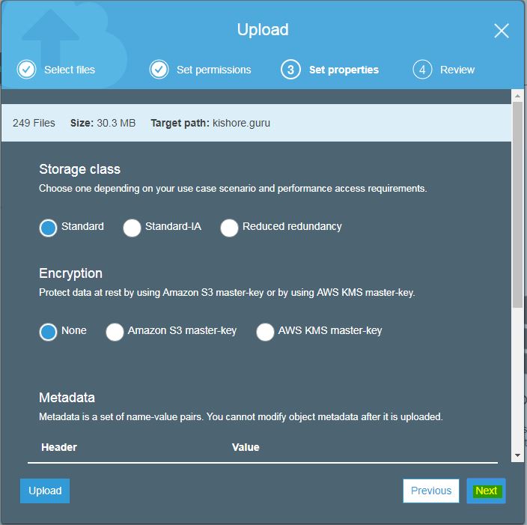The image size is (527, 525).
Task: Jump to the Review step
Action: pos(457,70)
